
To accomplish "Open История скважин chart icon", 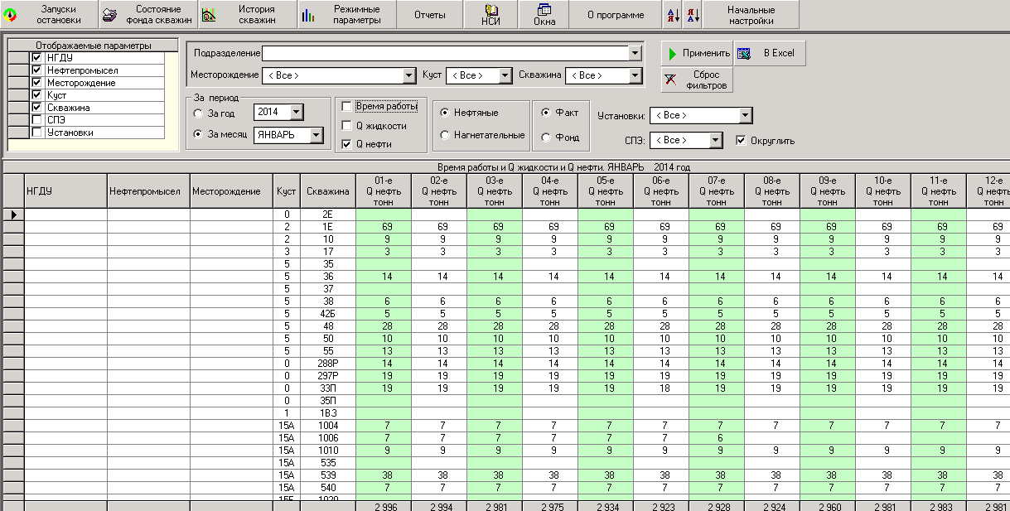I will click(x=209, y=15).
